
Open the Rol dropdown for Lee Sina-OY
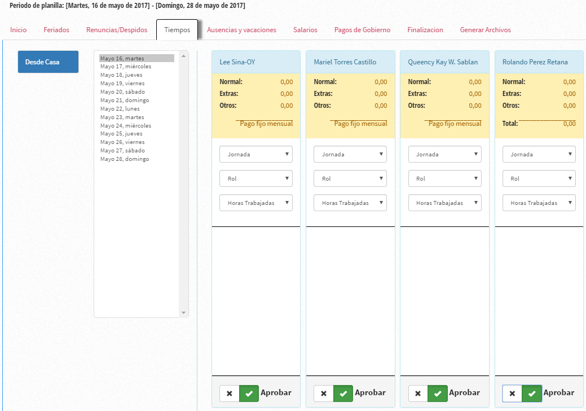pos(256,178)
